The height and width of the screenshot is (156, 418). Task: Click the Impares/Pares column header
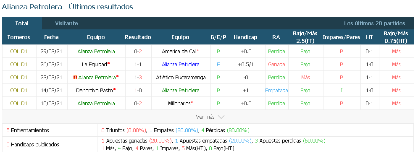click(341, 37)
